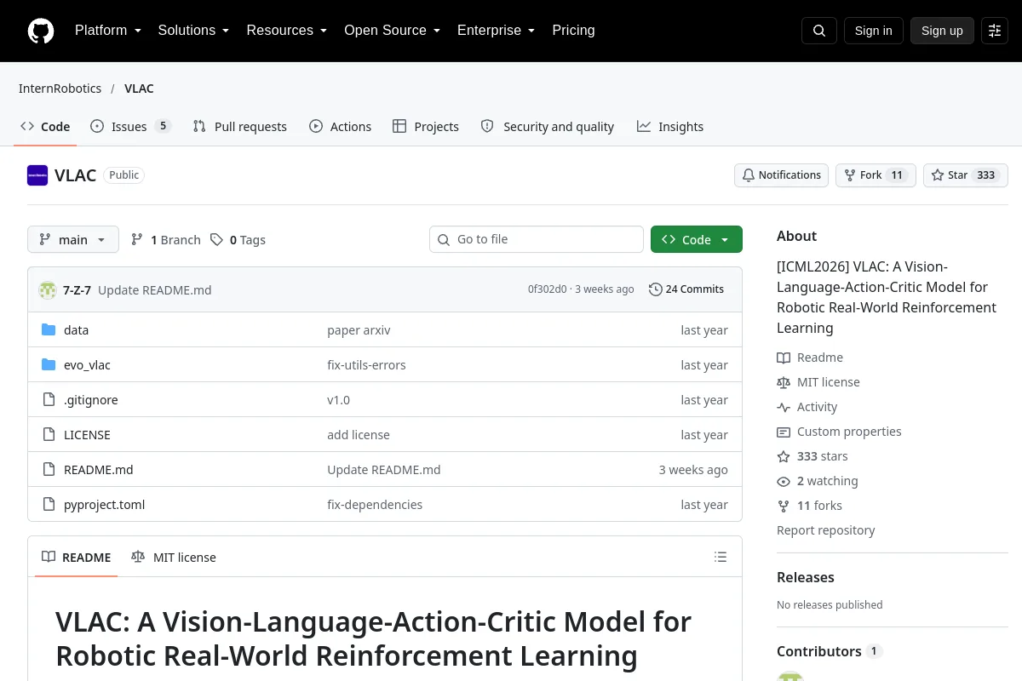Image resolution: width=1022 pixels, height=681 pixels.
Task: View the 24 Commits history link
Action: pos(686,289)
